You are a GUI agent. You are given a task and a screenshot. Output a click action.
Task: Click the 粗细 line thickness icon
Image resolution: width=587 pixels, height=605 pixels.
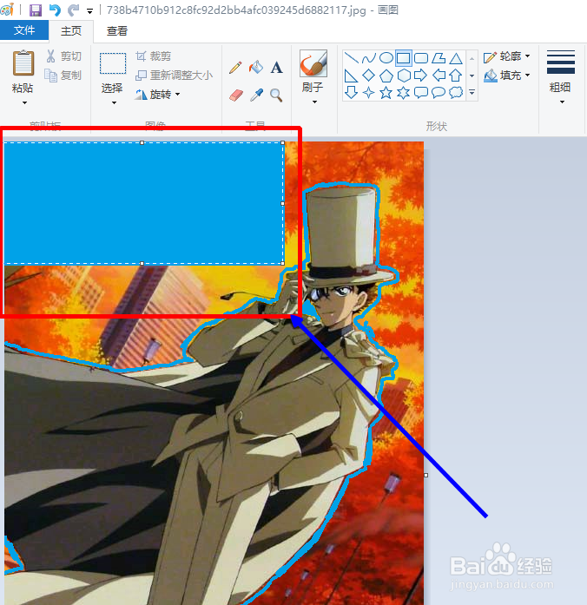(561, 62)
